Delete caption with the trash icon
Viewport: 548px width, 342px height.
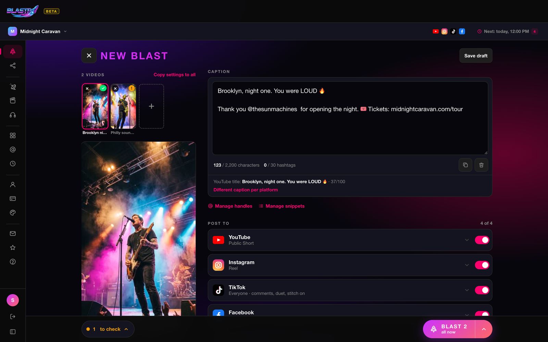(x=481, y=165)
